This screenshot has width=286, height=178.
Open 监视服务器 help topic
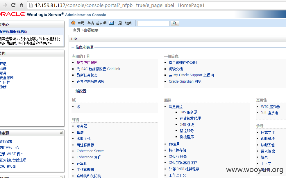[8, 166]
